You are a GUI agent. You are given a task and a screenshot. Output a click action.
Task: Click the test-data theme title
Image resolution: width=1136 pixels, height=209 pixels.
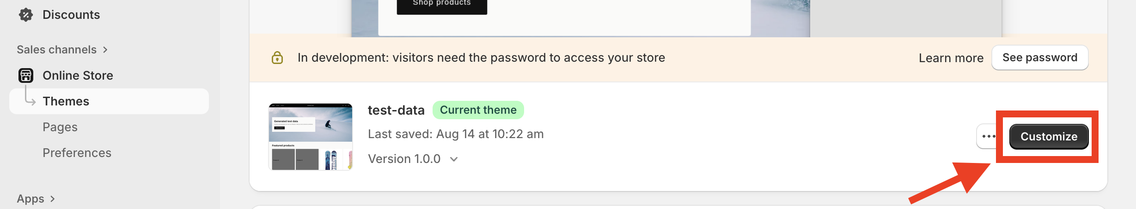point(396,110)
